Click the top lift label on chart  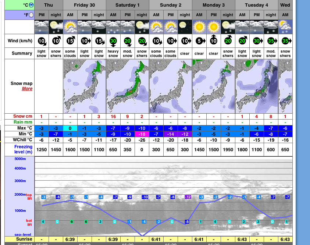point(29,196)
